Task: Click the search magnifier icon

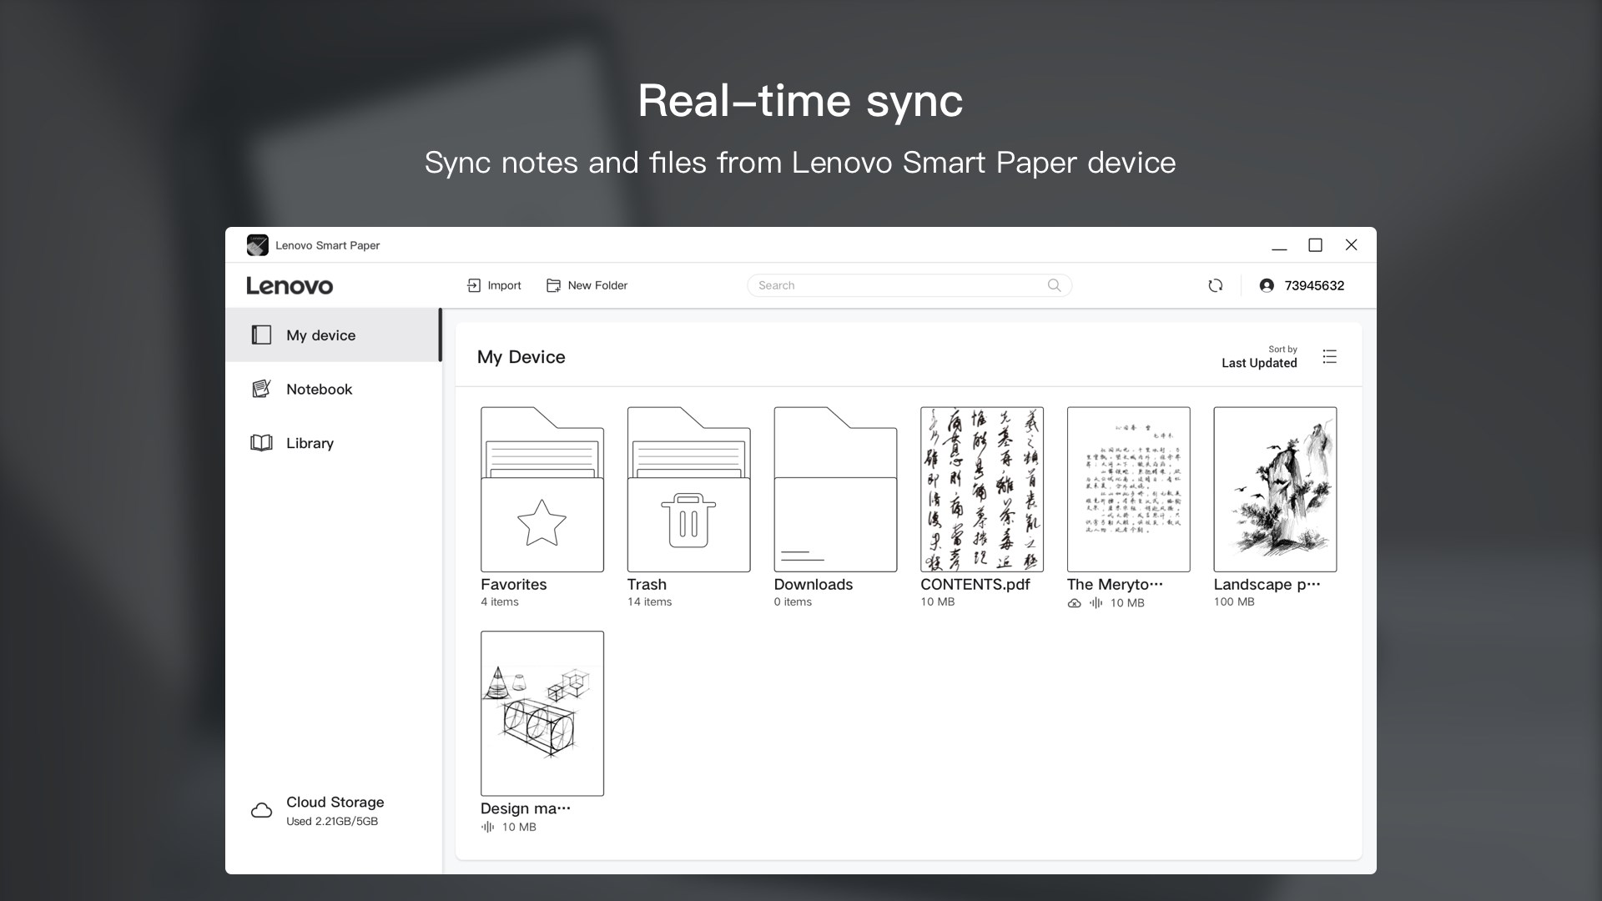Action: coord(1055,285)
